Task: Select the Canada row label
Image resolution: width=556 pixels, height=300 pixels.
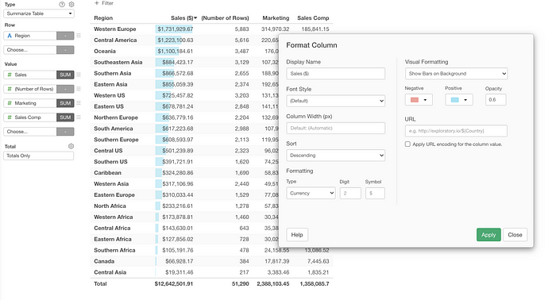Action: click(104, 261)
